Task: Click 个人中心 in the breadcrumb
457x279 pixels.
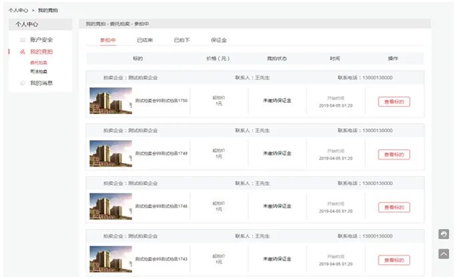Action: pyautogui.click(x=18, y=11)
